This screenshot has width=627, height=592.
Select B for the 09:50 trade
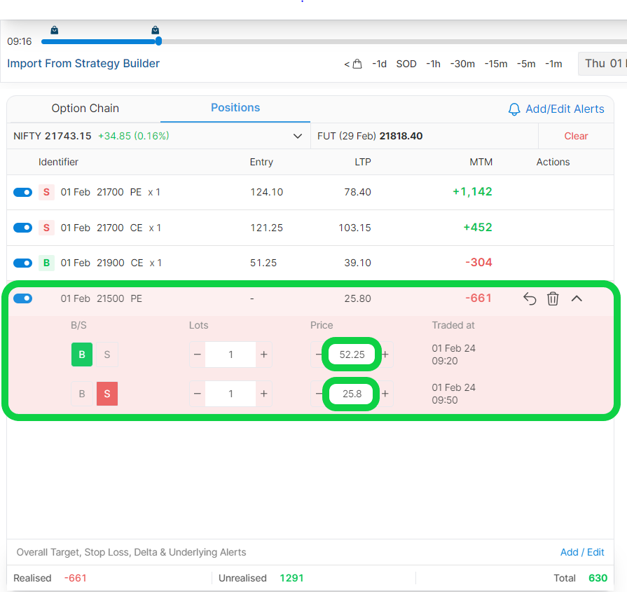(82, 394)
